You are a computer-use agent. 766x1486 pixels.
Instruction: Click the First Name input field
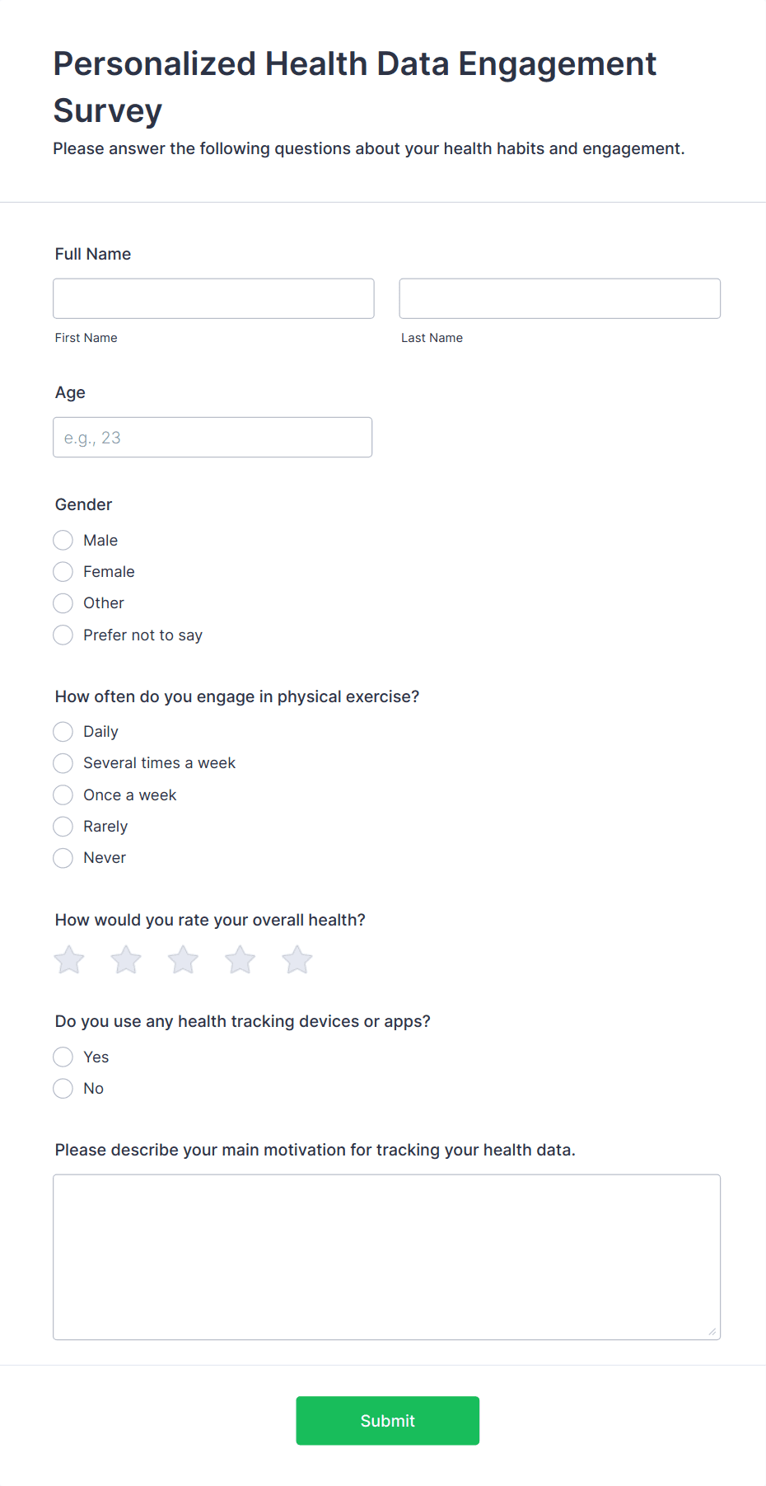point(213,298)
